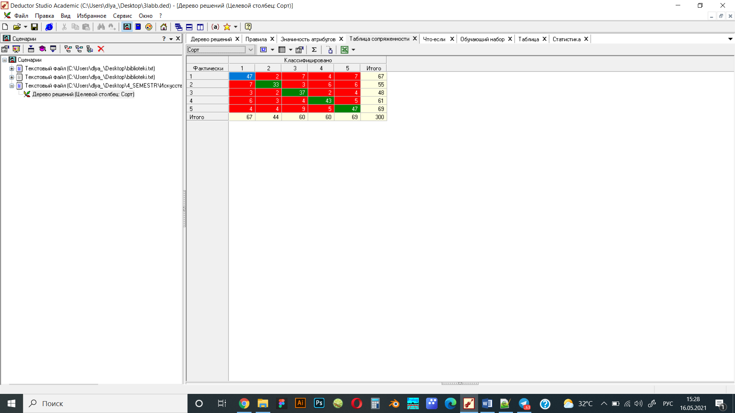The height and width of the screenshot is (413, 735).
Task: Tile windows vertically icon
Action: [x=200, y=27]
